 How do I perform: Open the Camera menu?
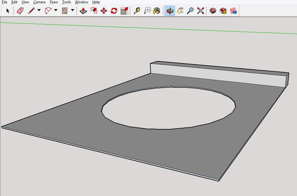tap(39, 2)
